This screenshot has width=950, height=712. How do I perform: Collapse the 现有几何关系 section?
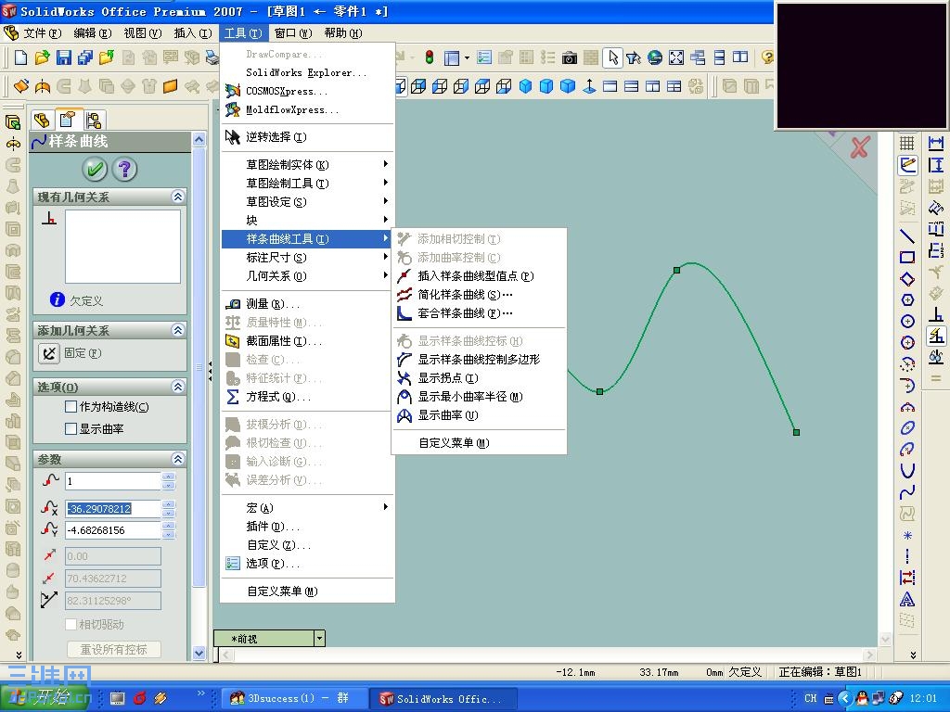point(177,197)
